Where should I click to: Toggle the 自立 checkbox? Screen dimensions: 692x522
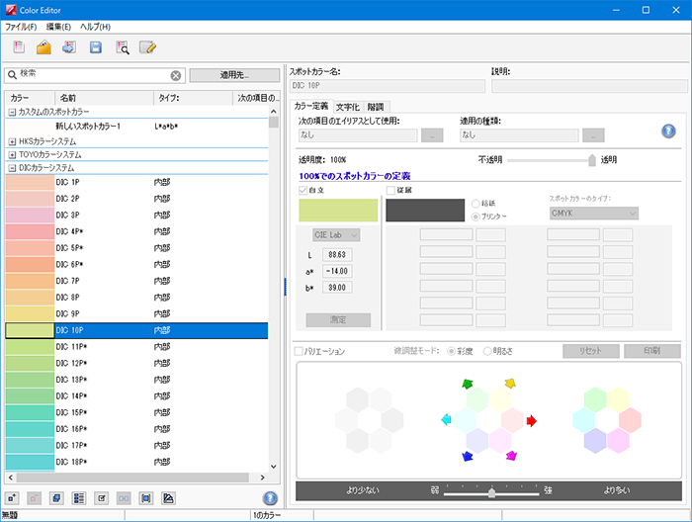click(x=303, y=190)
